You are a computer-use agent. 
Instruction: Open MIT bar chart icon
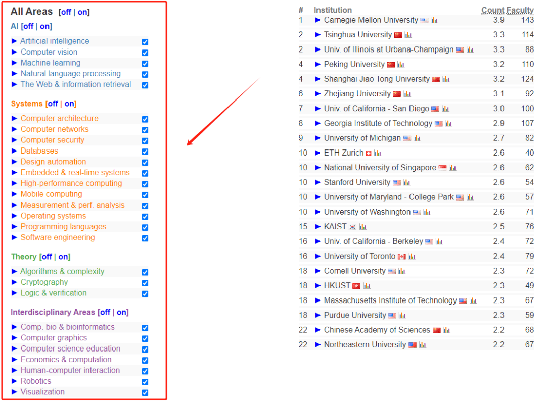point(473,301)
